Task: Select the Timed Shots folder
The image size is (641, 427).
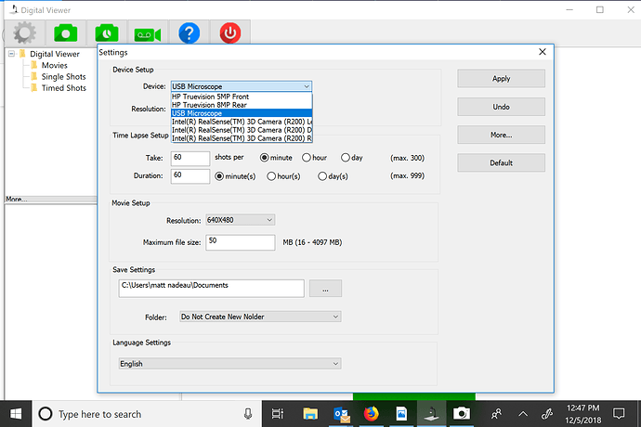Action: (64, 88)
